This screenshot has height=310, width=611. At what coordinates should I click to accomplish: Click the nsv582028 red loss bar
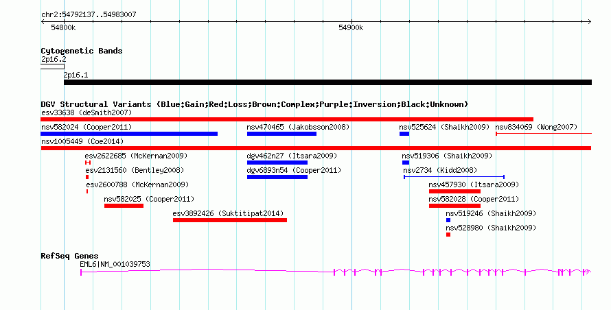pyautogui.click(x=454, y=206)
